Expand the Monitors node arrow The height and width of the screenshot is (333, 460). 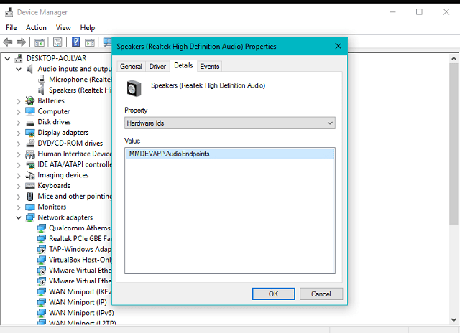click(x=19, y=207)
